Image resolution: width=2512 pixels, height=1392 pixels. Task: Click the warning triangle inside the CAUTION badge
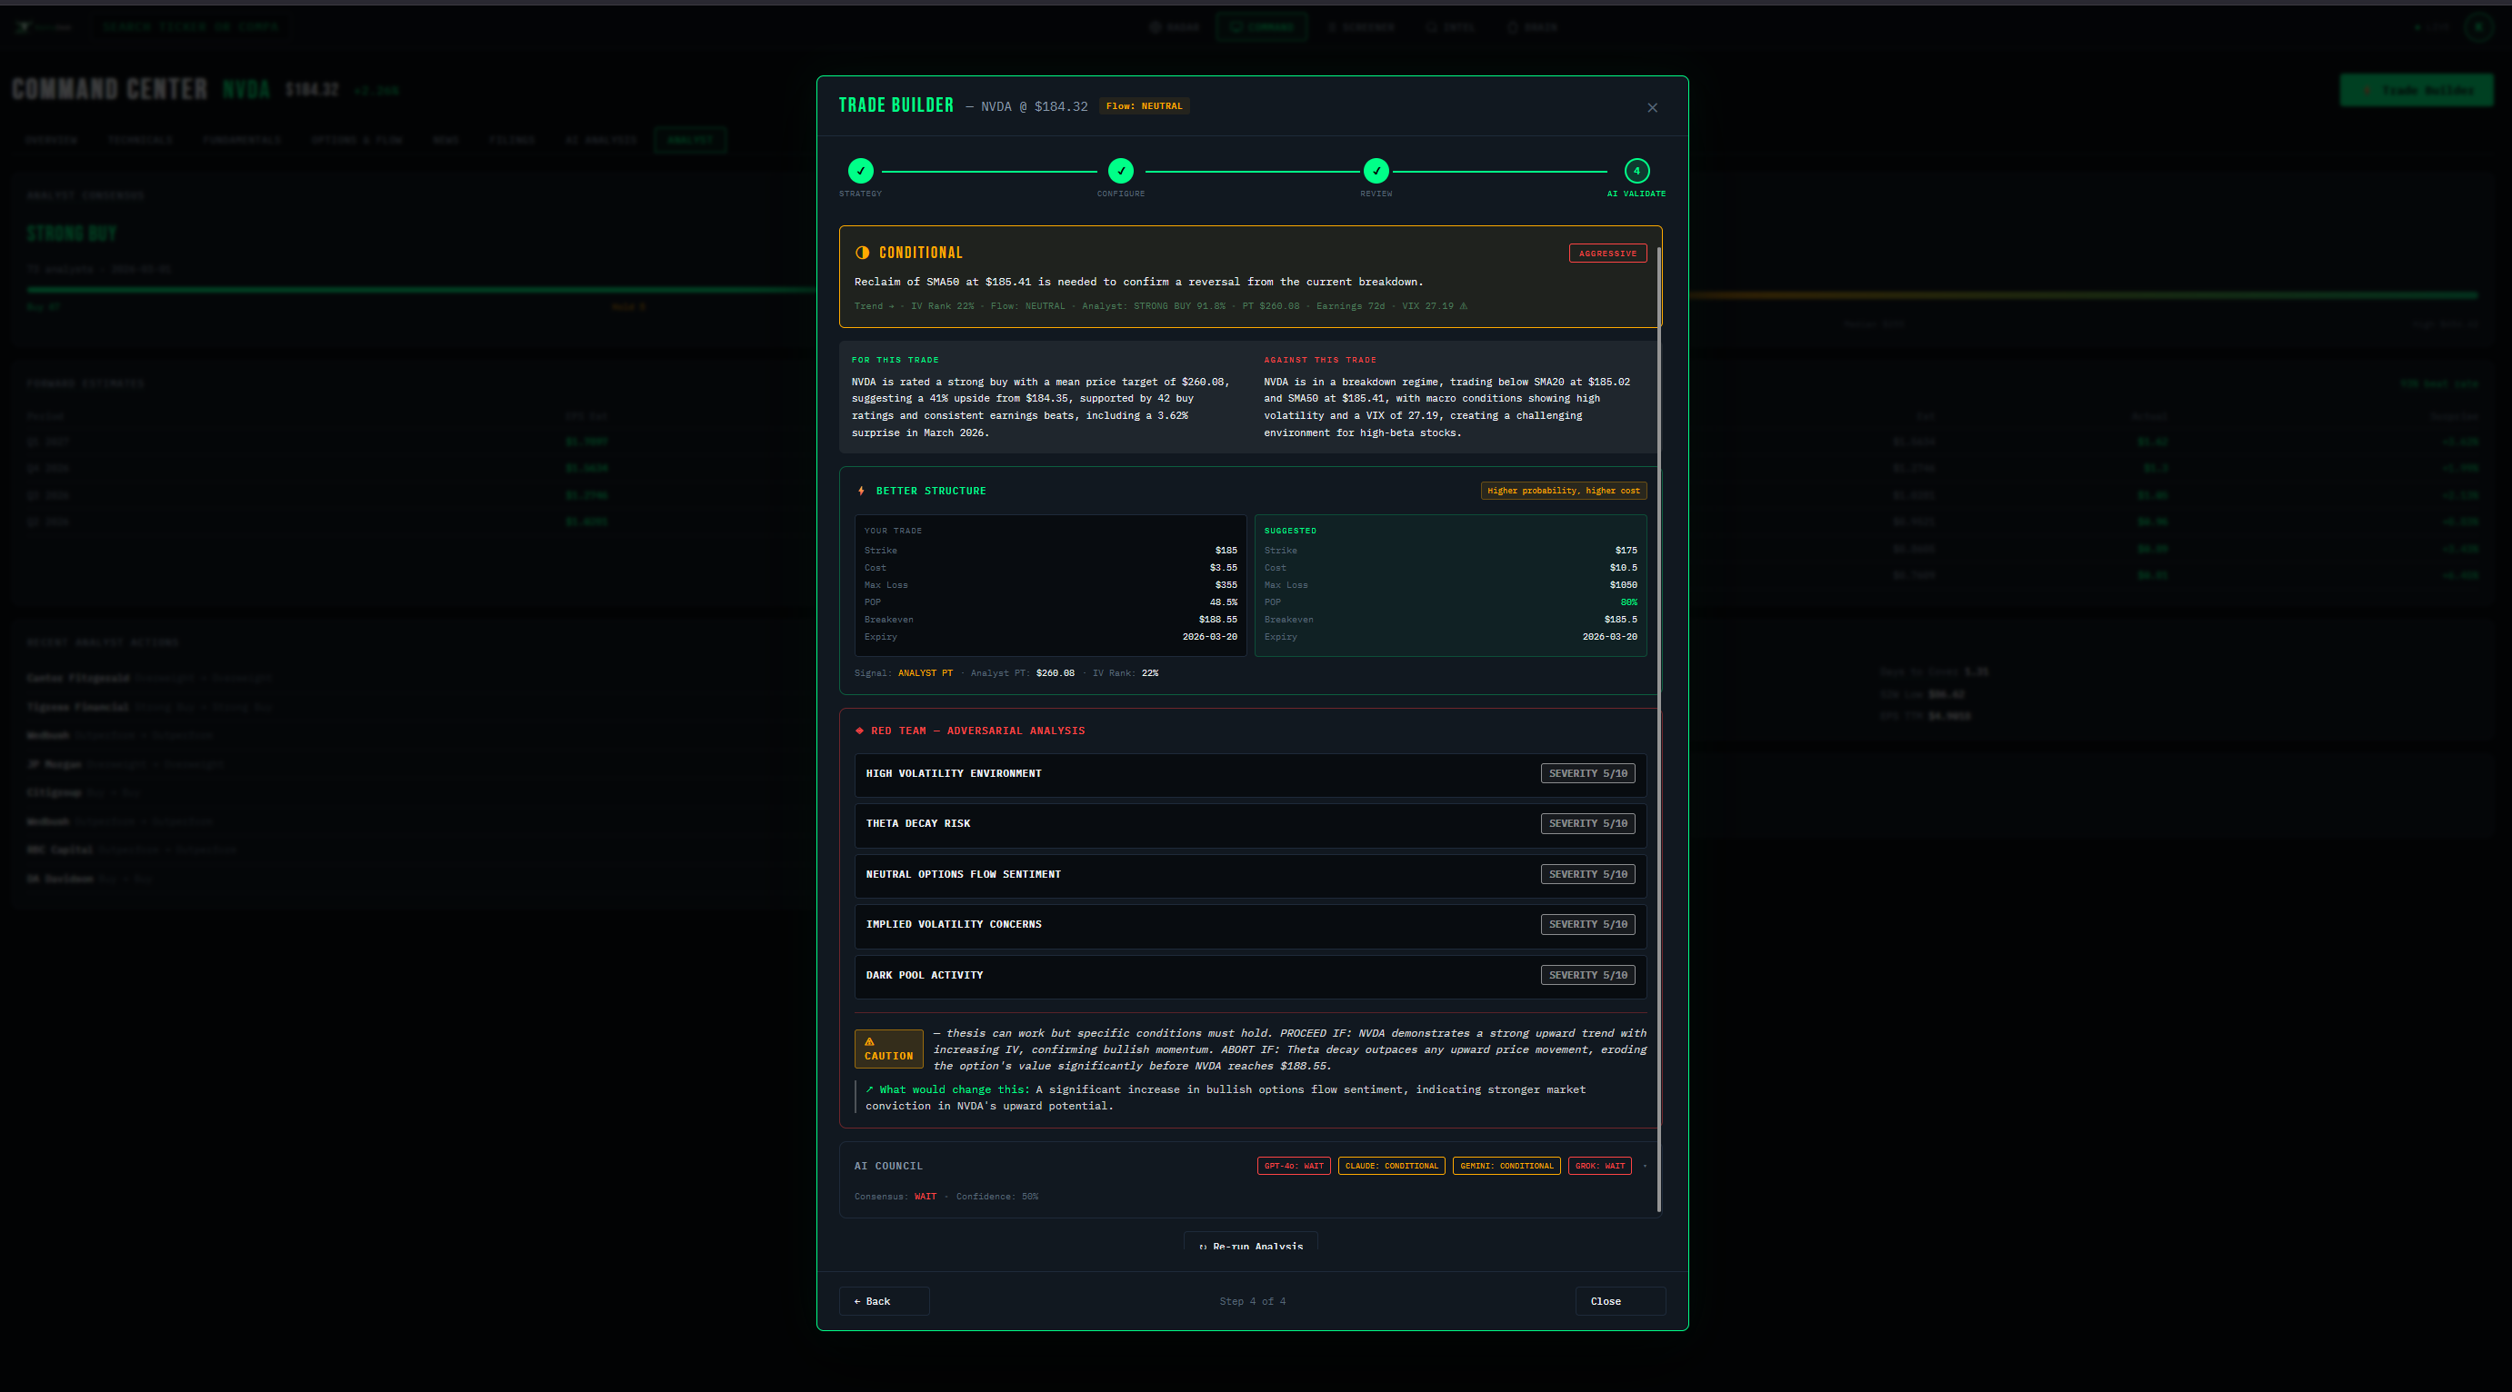tap(871, 1042)
